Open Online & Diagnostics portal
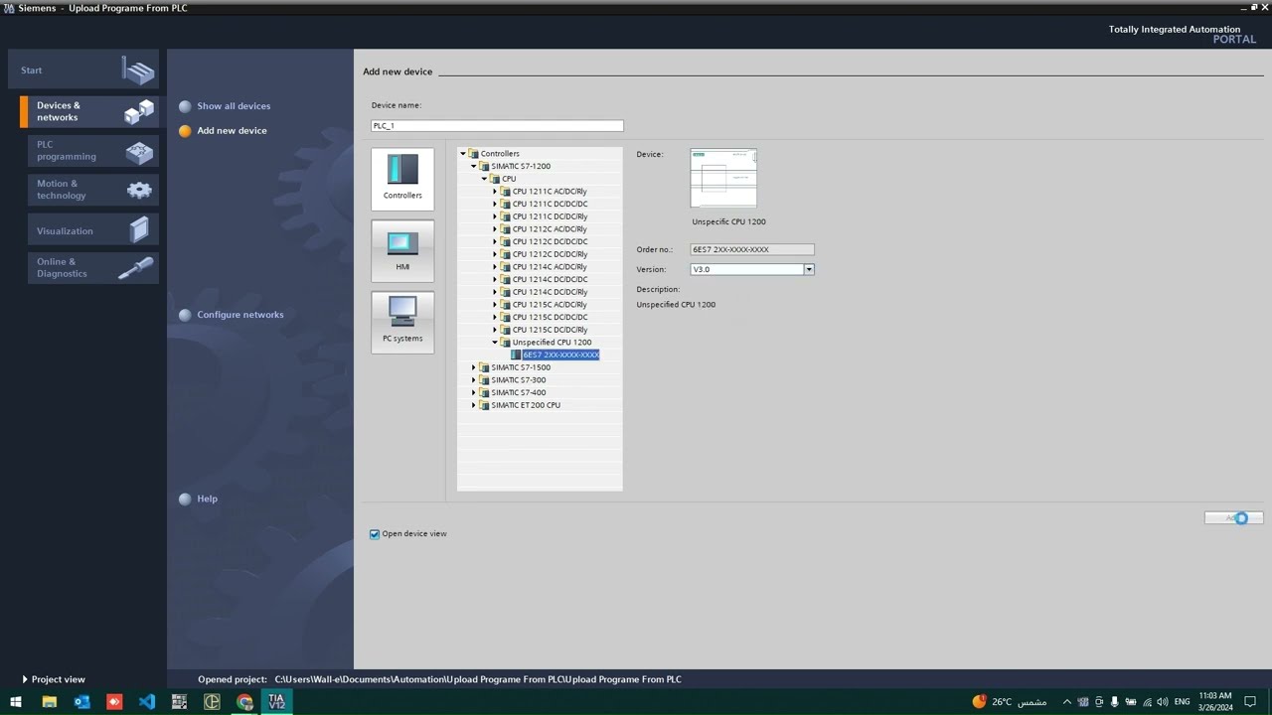 tap(92, 268)
